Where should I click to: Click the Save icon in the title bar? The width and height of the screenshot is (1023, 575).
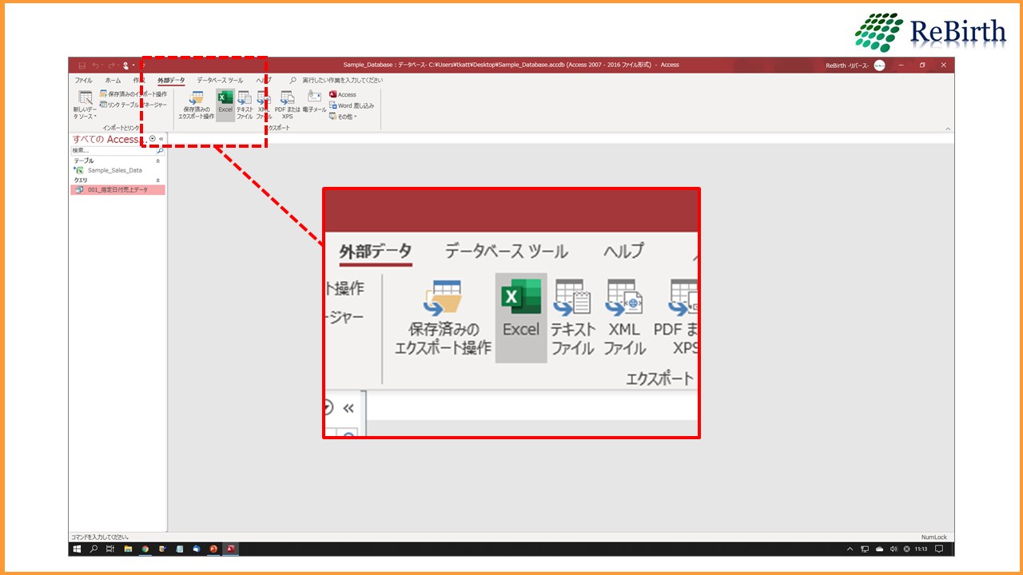(82, 65)
